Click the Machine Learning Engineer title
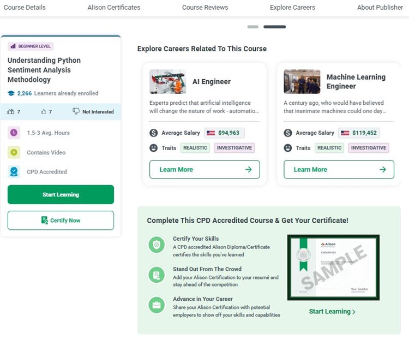Image resolution: width=409 pixels, height=339 pixels. click(356, 81)
